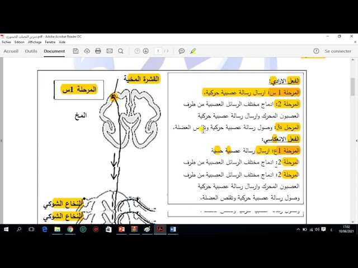The width and height of the screenshot is (358, 268).
Task: Click the scrollbar down arrow
Action: coord(353,222)
